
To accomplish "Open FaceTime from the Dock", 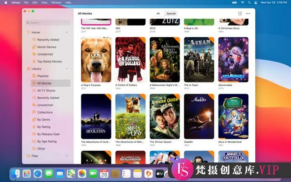I will tap(93, 174).
